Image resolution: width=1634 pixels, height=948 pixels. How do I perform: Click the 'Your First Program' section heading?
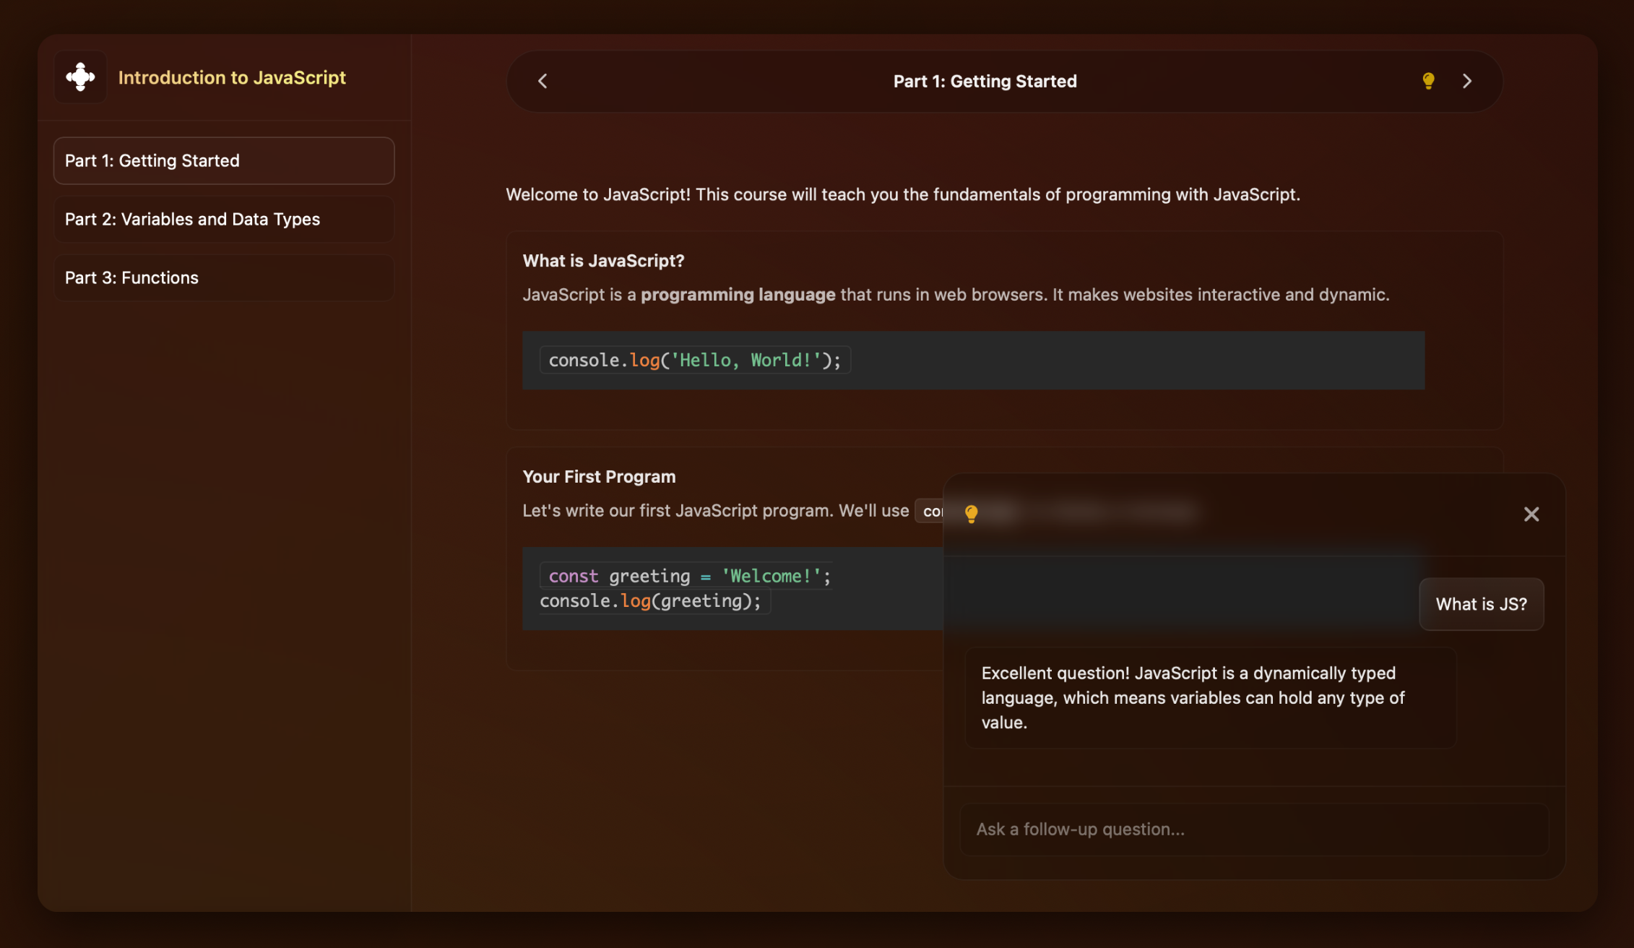[599, 477]
